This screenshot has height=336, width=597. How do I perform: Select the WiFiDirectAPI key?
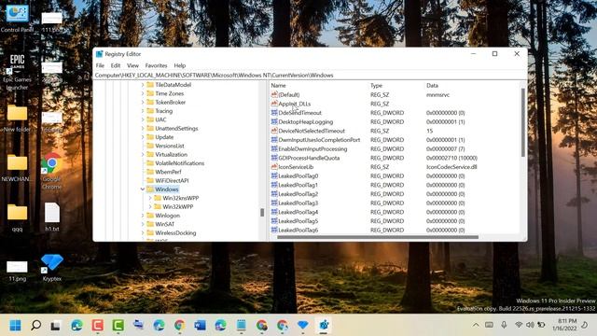[x=172, y=181]
